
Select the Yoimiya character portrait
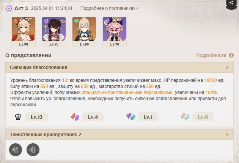point(24,31)
